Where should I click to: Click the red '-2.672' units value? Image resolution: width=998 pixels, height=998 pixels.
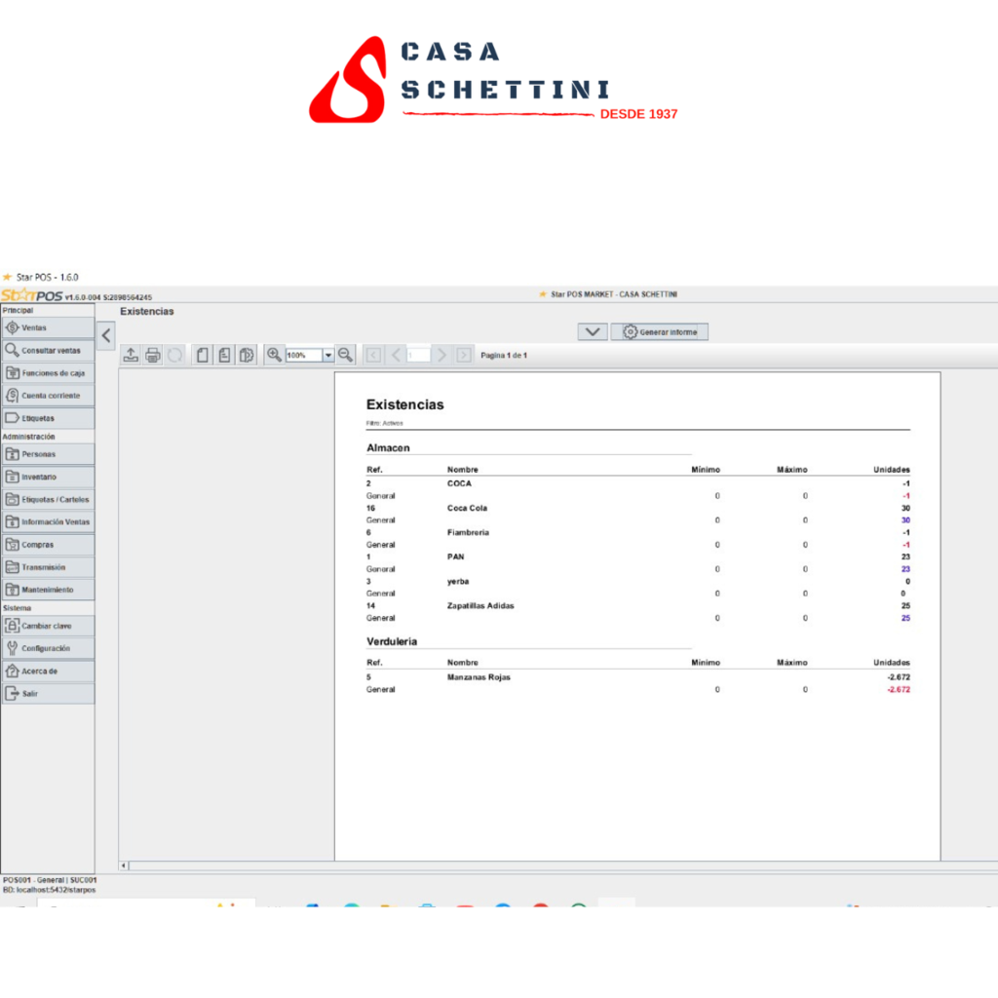point(898,690)
